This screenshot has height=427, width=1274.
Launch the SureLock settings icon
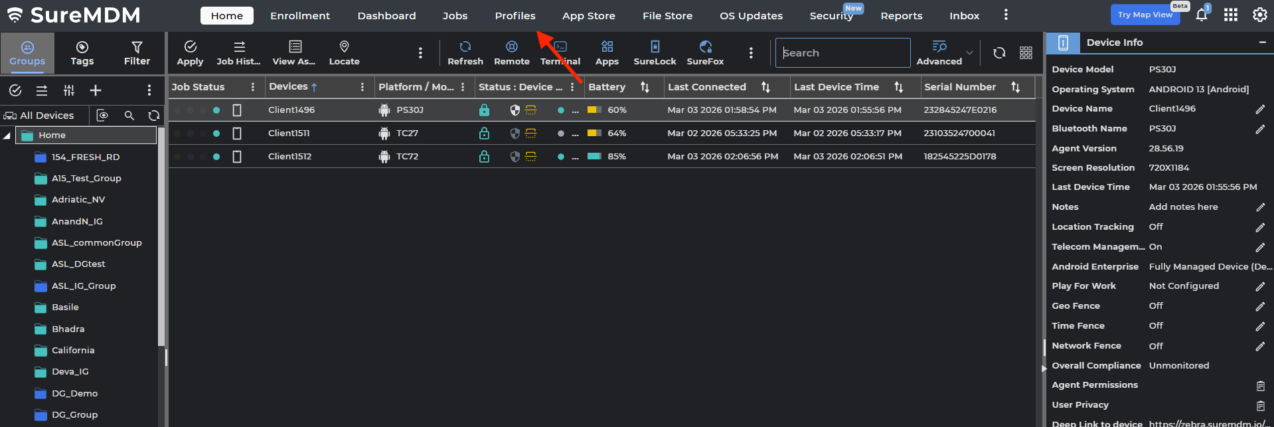(655, 52)
